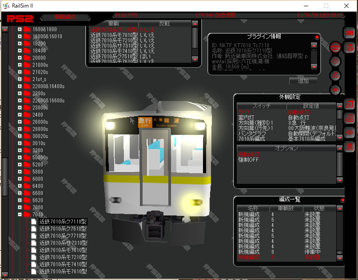Click the 車輌編成 mode title button
Viewport: 358px width, 280px height.
[65, 17]
